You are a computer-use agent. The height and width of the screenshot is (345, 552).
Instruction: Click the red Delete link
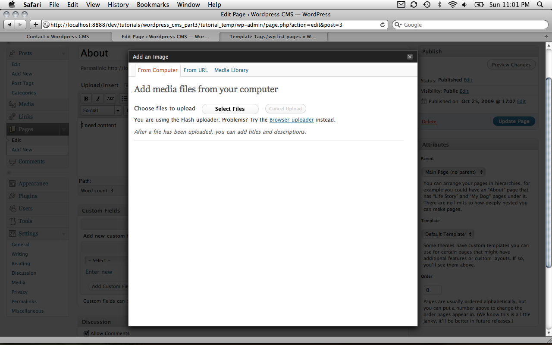(429, 122)
